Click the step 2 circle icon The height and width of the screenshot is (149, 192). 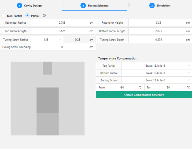click(x=83, y=6)
